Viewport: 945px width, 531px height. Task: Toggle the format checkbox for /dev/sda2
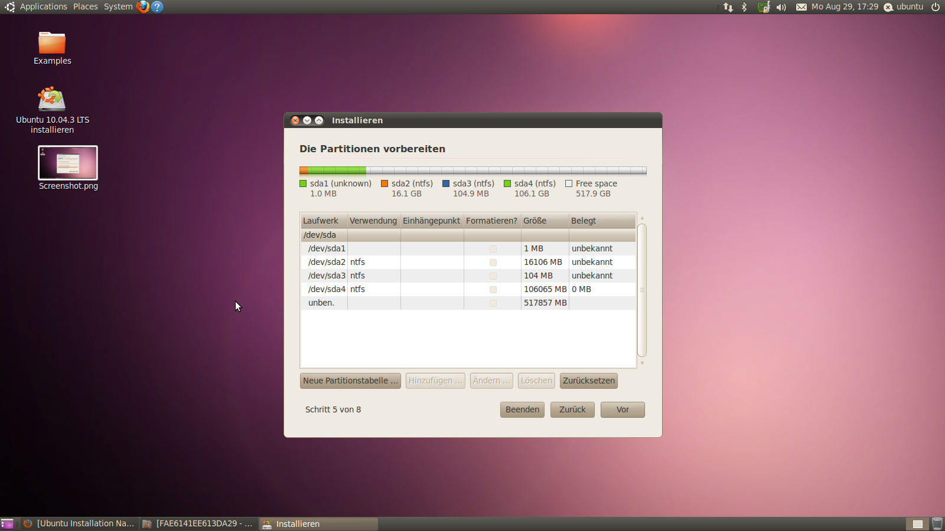tap(493, 263)
